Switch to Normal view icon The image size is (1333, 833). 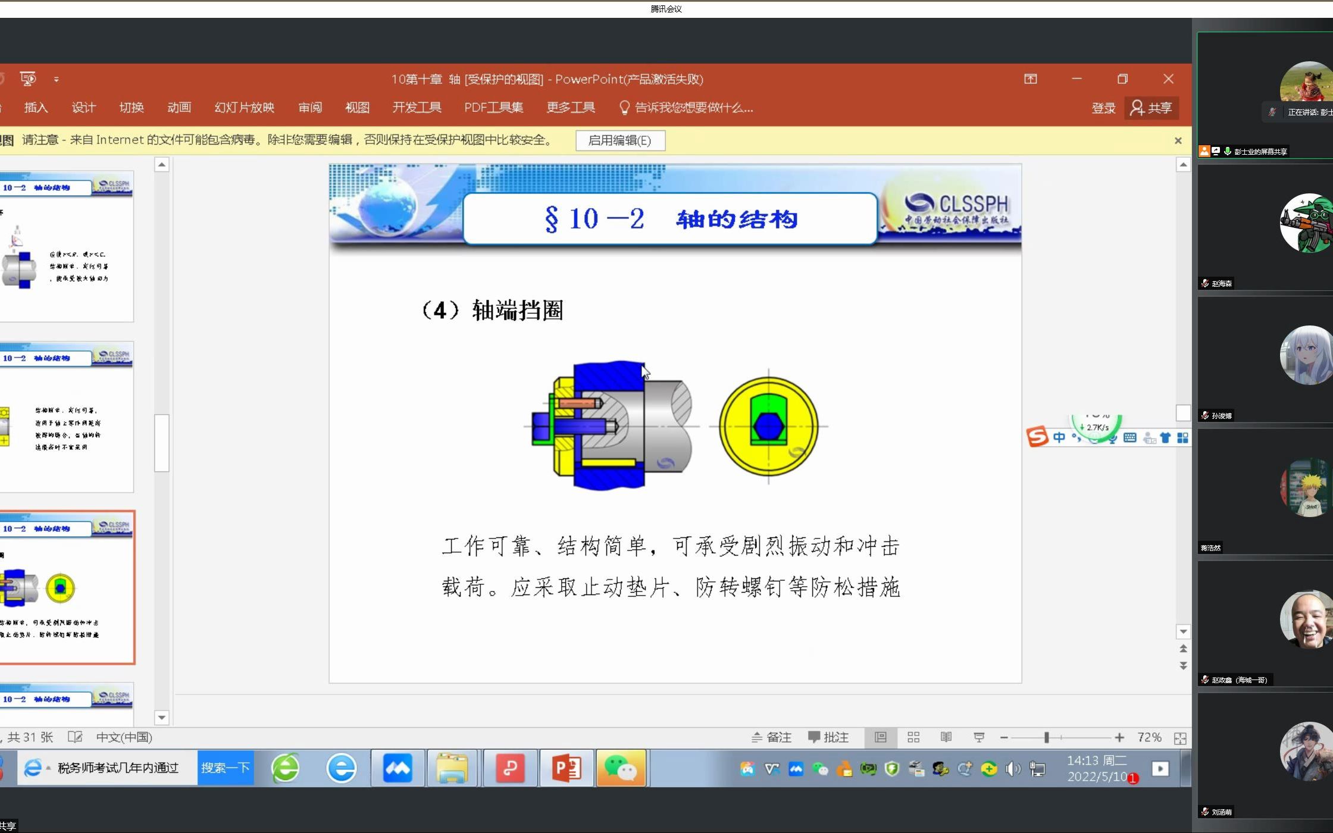click(881, 737)
